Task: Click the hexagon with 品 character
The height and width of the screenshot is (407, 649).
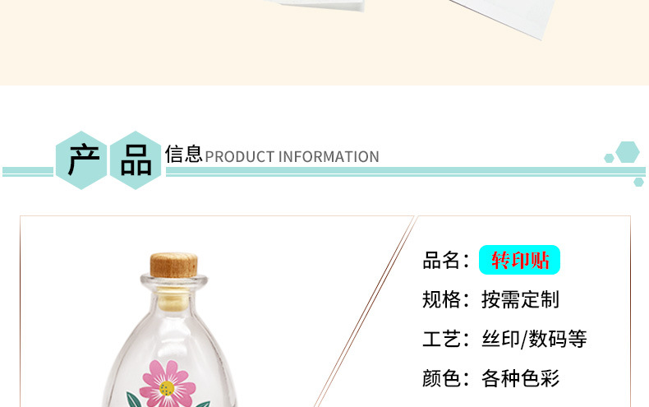Action: pyautogui.click(x=136, y=160)
